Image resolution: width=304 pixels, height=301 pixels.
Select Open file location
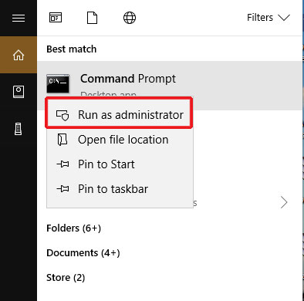pos(120,140)
